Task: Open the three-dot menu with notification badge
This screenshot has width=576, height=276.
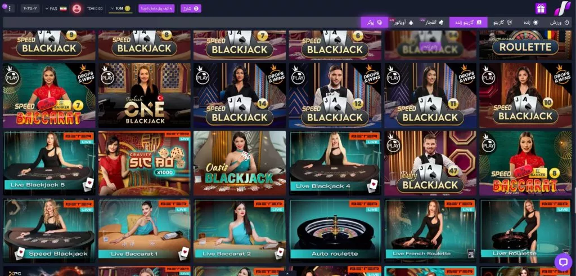Action: click(9, 8)
